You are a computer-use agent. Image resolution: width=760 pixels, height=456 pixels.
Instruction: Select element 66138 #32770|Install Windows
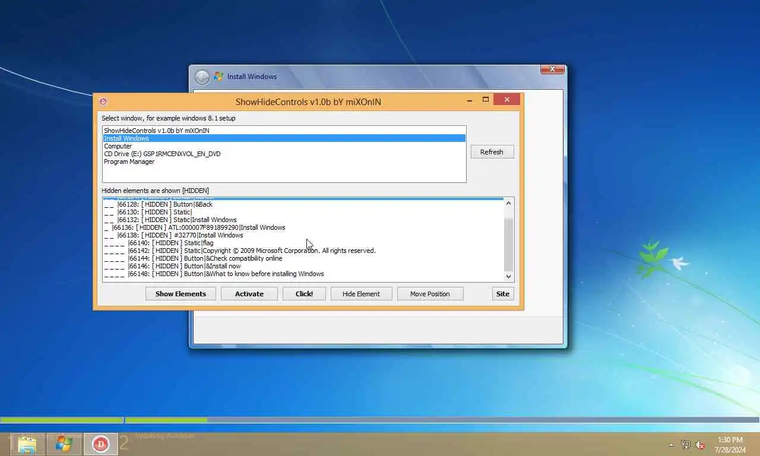pyautogui.click(x=303, y=235)
